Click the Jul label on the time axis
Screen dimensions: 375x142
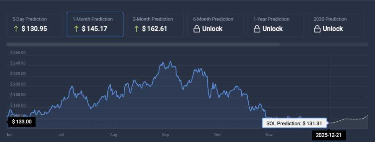[61, 135]
